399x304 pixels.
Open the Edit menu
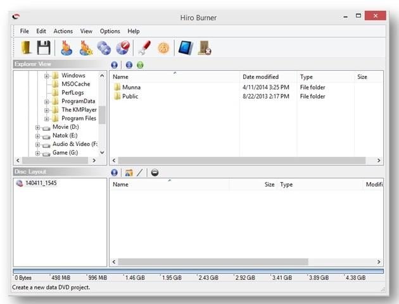(41, 31)
